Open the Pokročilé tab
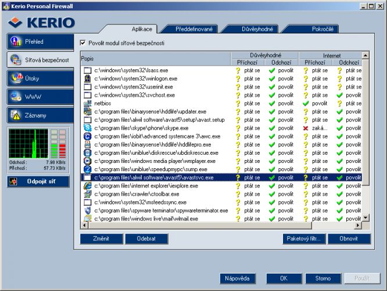Image resolution: width=387 pixels, height=291 pixels. pyautogui.click(x=322, y=29)
